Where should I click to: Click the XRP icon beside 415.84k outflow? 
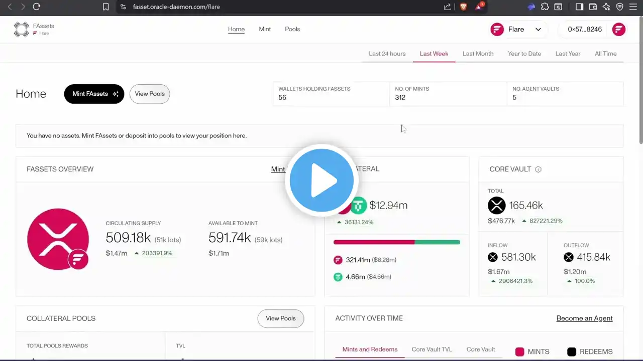[x=569, y=257]
